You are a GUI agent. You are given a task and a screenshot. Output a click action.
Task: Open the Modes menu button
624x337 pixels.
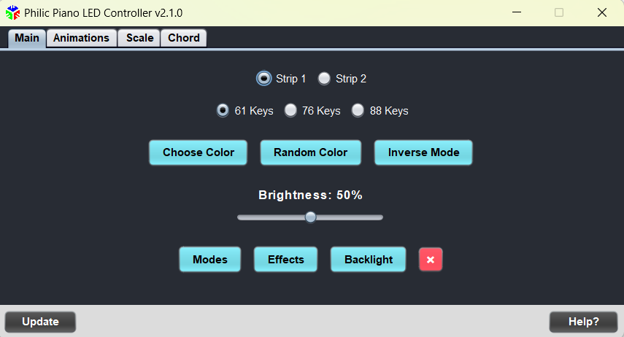[210, 260]
